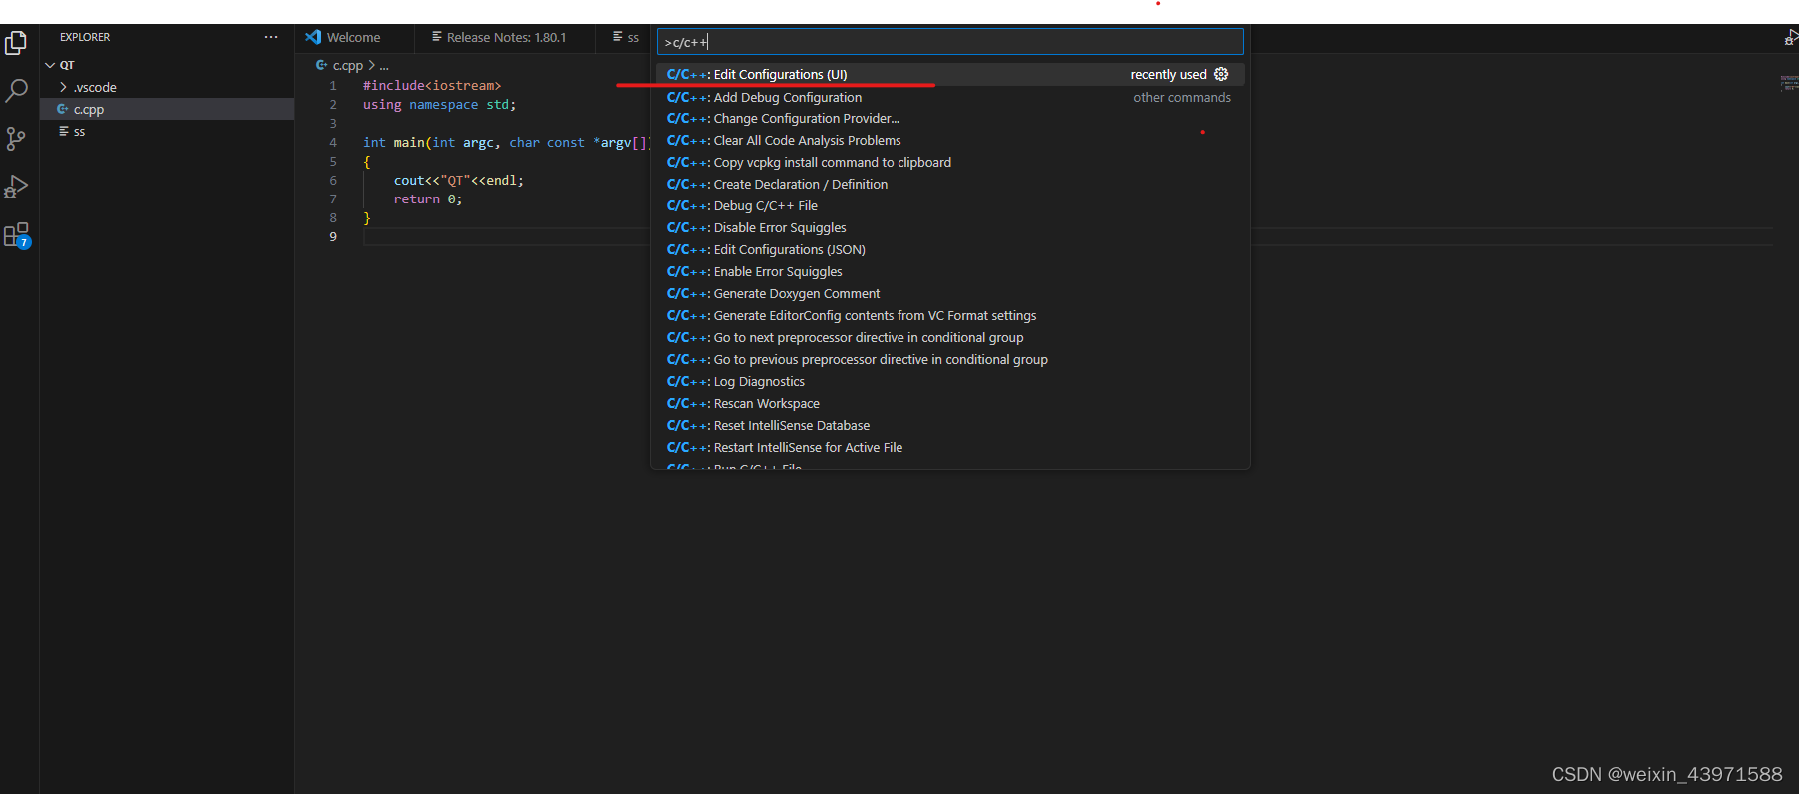This screenshot has width=1799, height=794.
Task: Switch to the ss editor tab
Action: 625,37
